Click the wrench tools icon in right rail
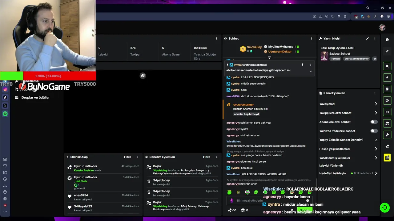Image resolution: width=394 pixels, height=221 pixels. 387,135
